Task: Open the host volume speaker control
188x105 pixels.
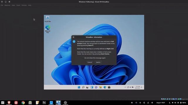Action: tap(175, 103)
